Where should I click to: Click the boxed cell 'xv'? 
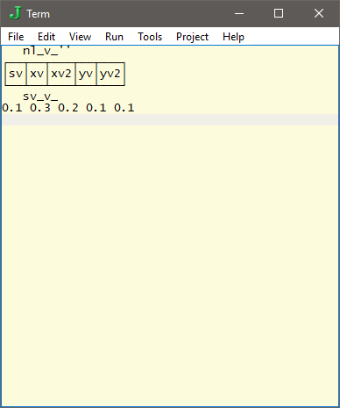coord(37,74)
